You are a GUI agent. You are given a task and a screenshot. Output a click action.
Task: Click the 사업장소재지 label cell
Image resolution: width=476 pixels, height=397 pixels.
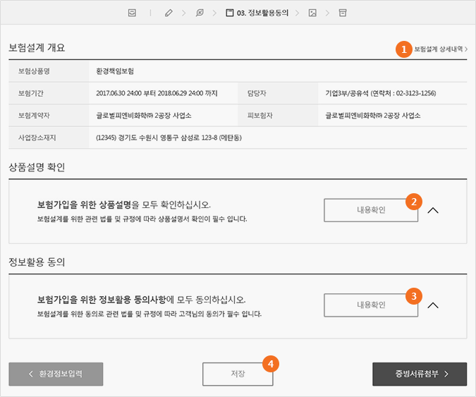49,138
